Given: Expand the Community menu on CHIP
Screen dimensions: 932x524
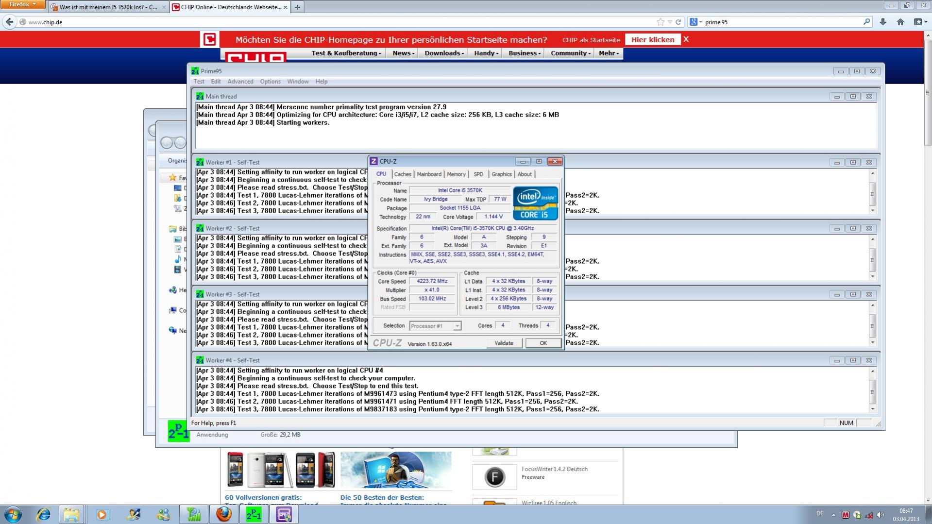Looking at the screenshot, I should (571, 53).
